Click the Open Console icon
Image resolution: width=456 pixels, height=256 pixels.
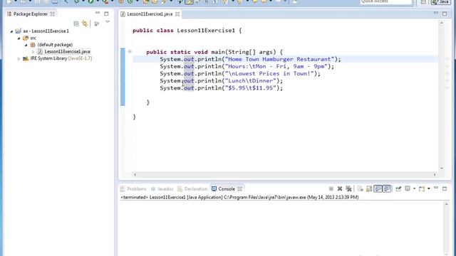422,189
